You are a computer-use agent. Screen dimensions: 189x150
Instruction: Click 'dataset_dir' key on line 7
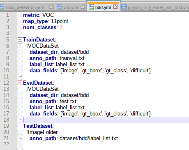tap(44, 52)
